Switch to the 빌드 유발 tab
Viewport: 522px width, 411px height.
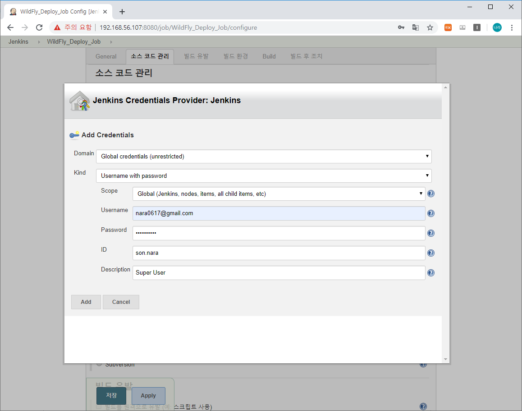coord(197,57)
